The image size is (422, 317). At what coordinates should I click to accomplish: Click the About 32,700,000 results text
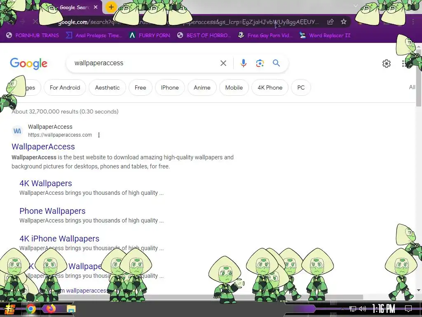65,111
